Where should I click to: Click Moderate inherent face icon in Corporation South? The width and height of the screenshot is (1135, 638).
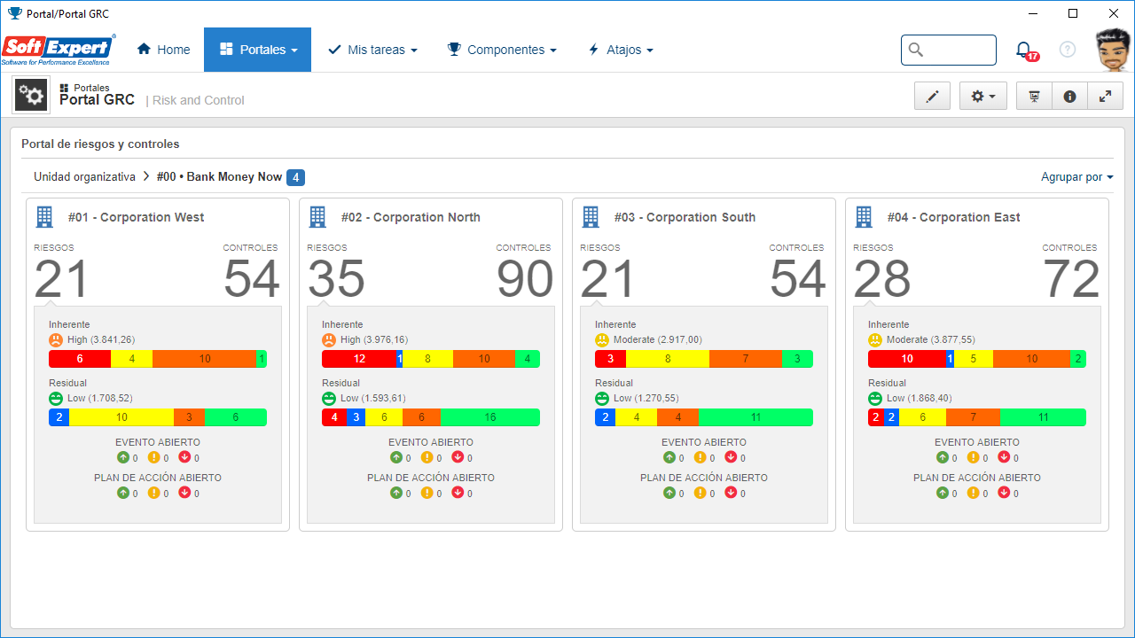pos(602,339)
